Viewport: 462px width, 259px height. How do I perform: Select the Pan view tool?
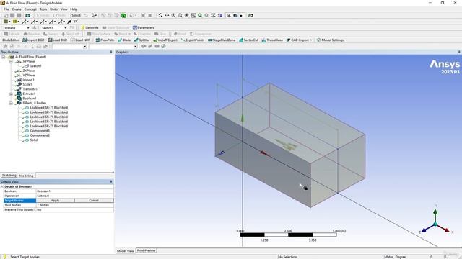pyautogui.click(x=167, y=15)
